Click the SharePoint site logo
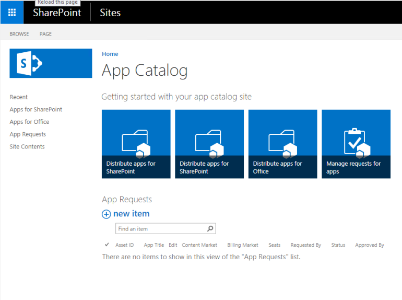402x300 pixels. (51, 63)
